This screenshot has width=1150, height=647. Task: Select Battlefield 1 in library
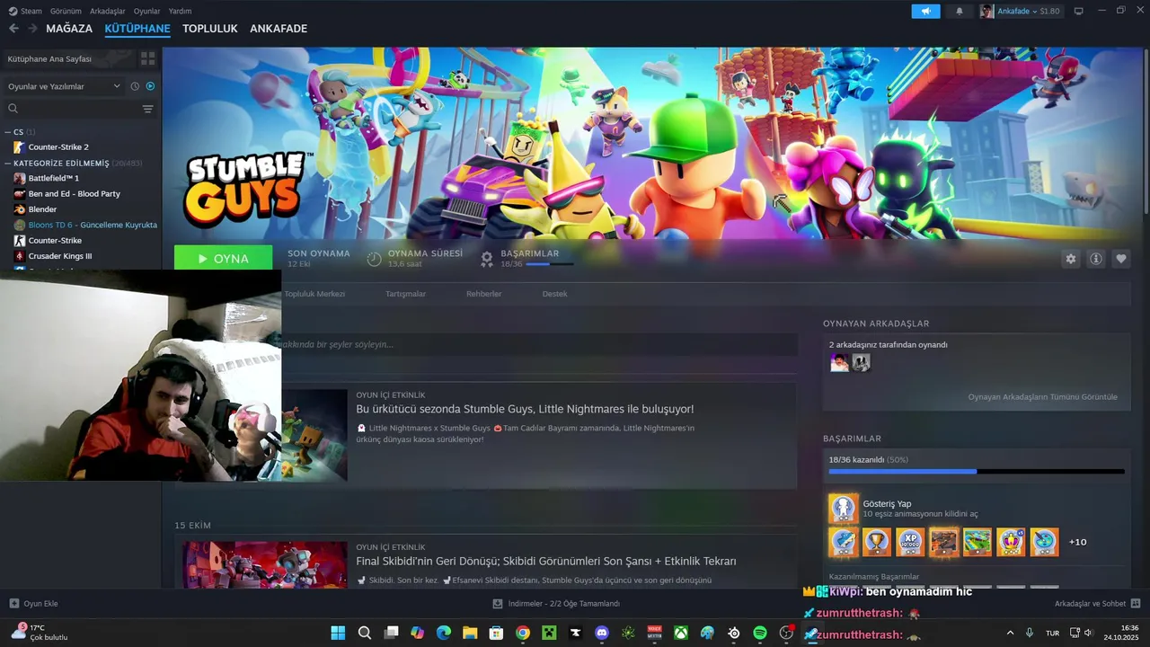coord(54,178)
